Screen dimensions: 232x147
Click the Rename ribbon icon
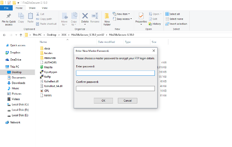(x=95, y=16)
